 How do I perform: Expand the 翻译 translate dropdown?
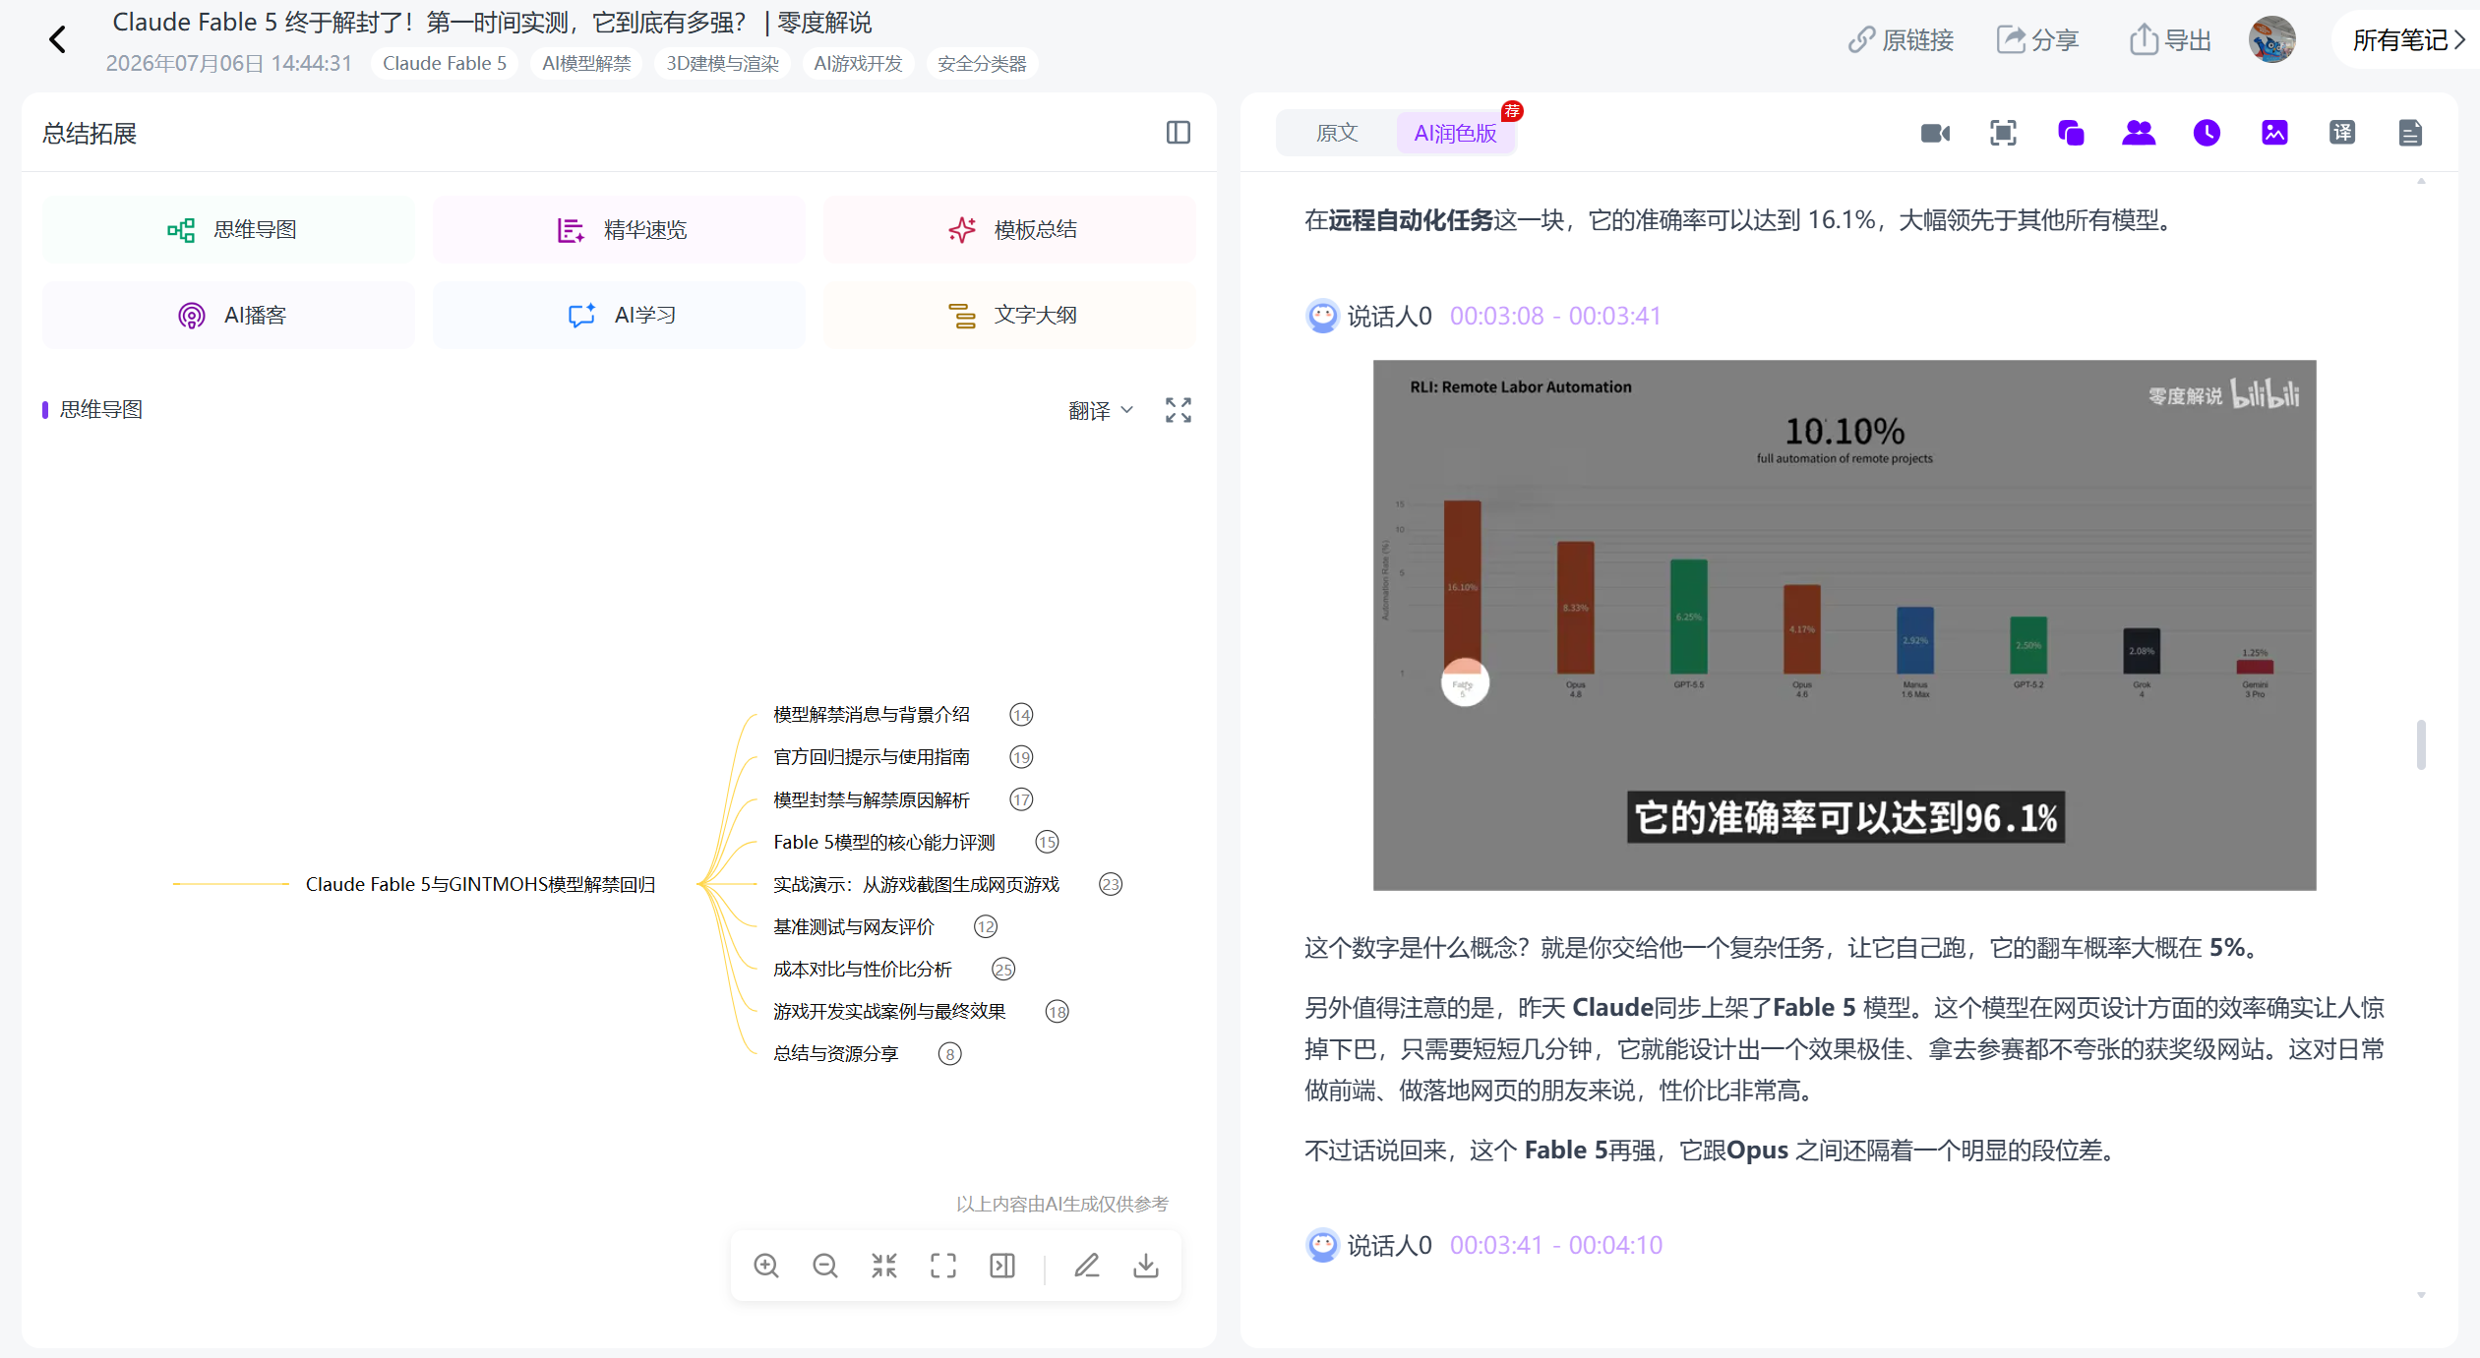(x=1101, y=411)
